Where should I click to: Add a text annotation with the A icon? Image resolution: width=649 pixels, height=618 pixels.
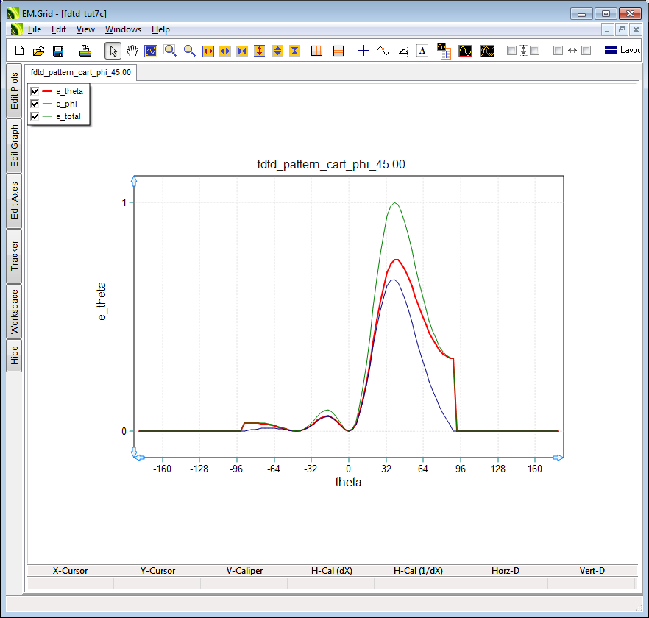tap(422, 51)
